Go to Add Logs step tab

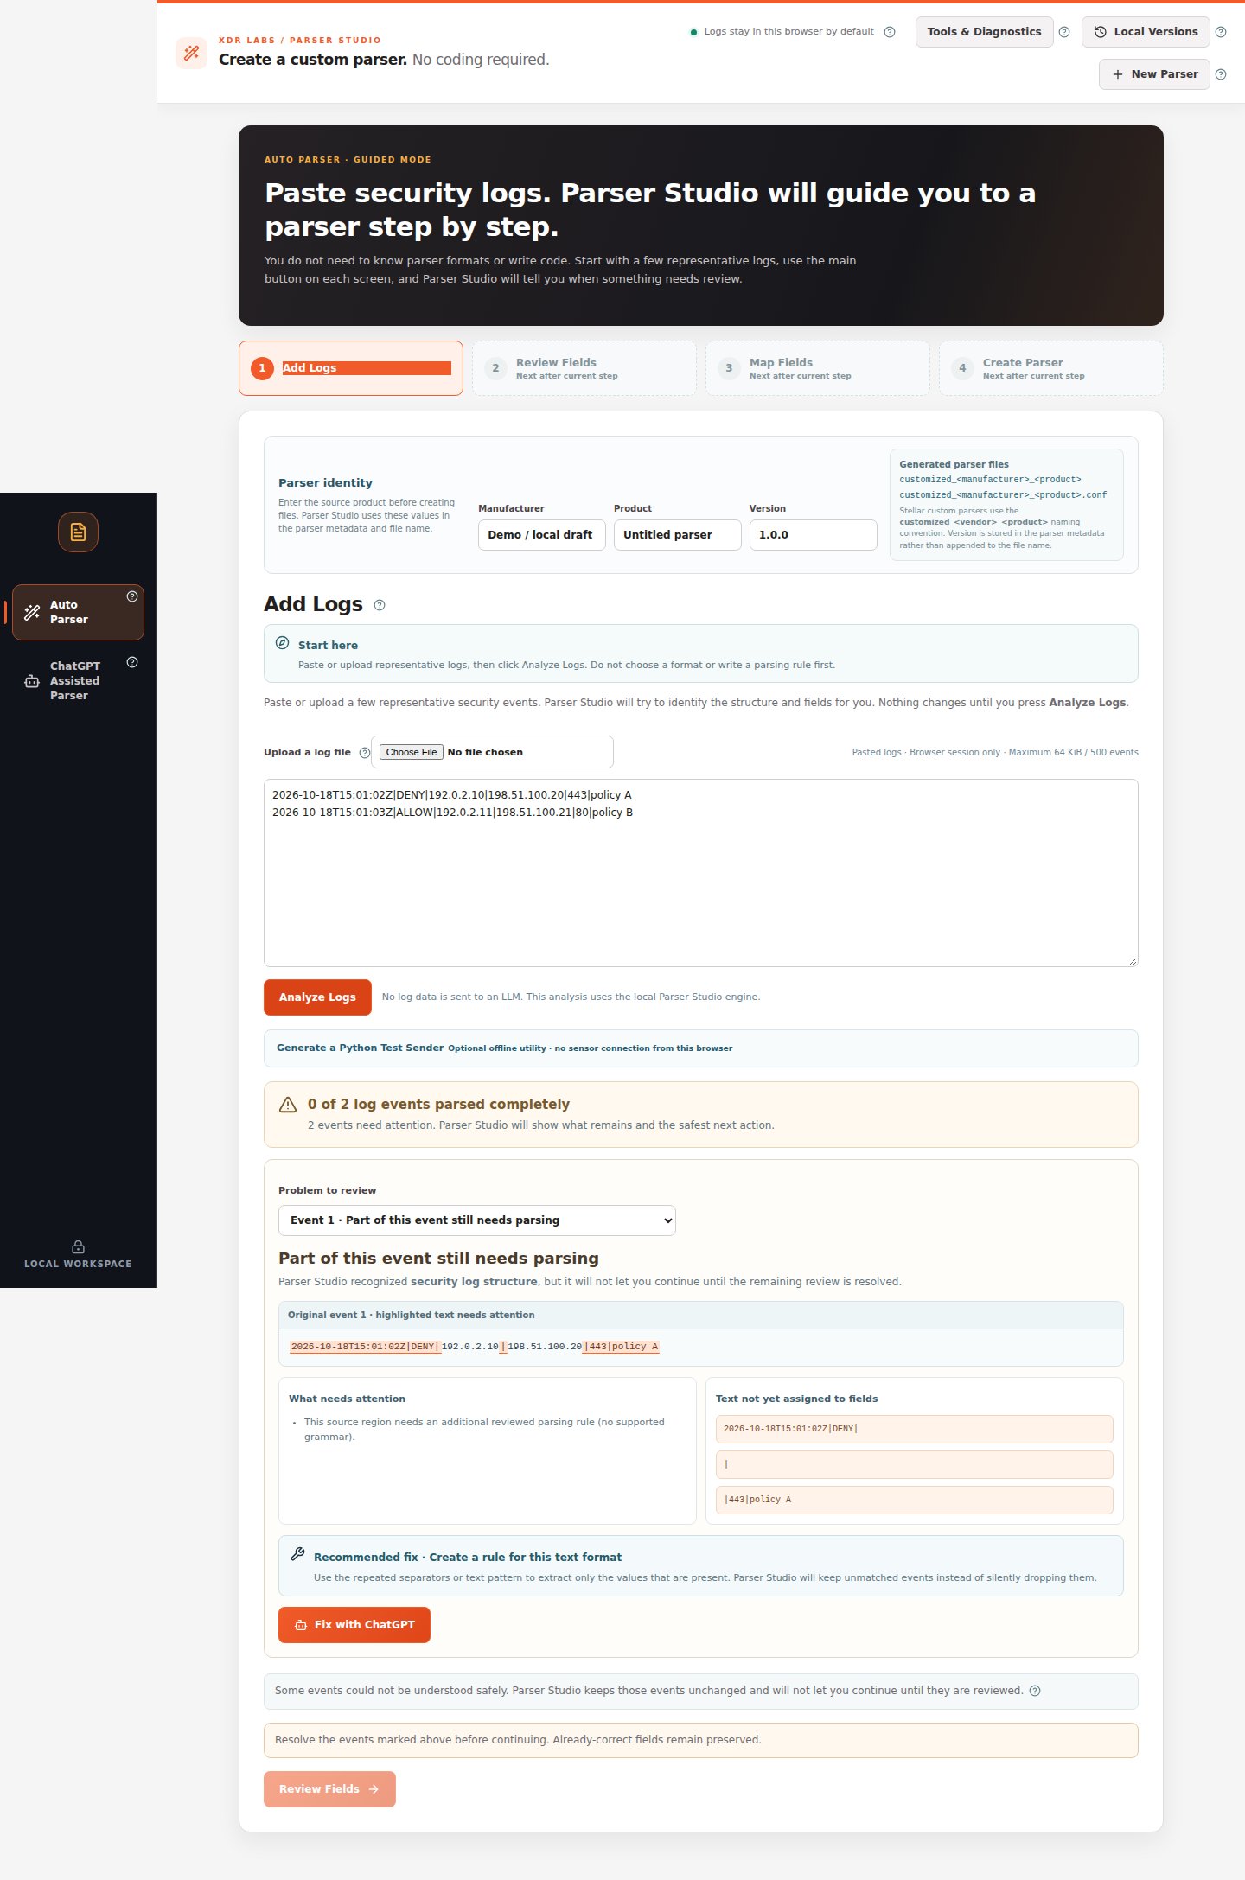351,368
